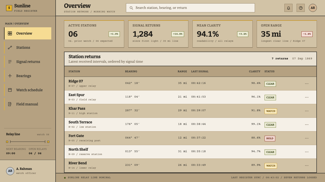This screenshot has height=182, width=325.
Task: Click the Bearings plus icon
Action: pyautogui.click(x=10, y=76)
